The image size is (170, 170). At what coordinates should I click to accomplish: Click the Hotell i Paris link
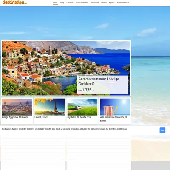42,117
